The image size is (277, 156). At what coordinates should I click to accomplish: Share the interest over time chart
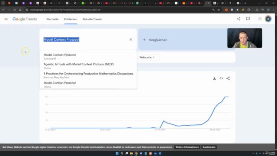pyautogui.click(x=228, y=78)
